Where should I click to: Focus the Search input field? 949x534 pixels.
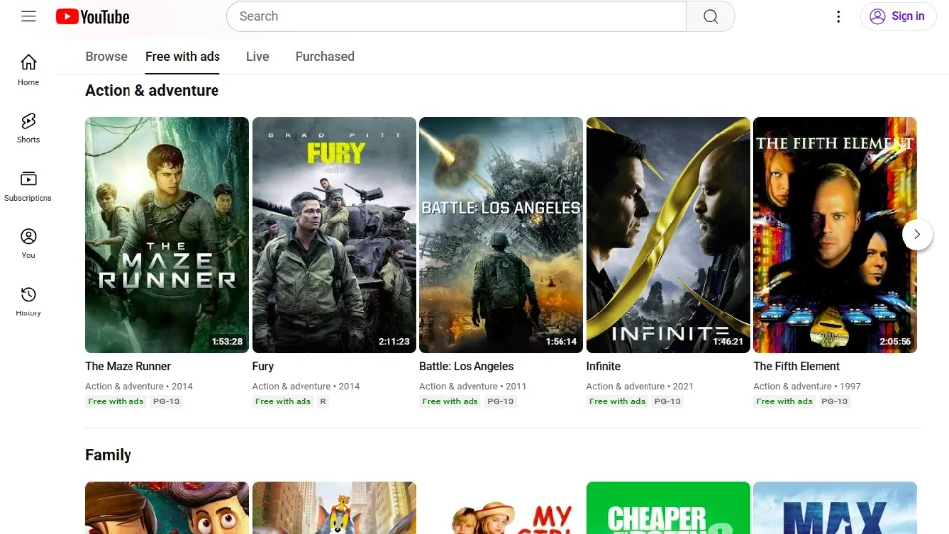click(x=457, y=17)
